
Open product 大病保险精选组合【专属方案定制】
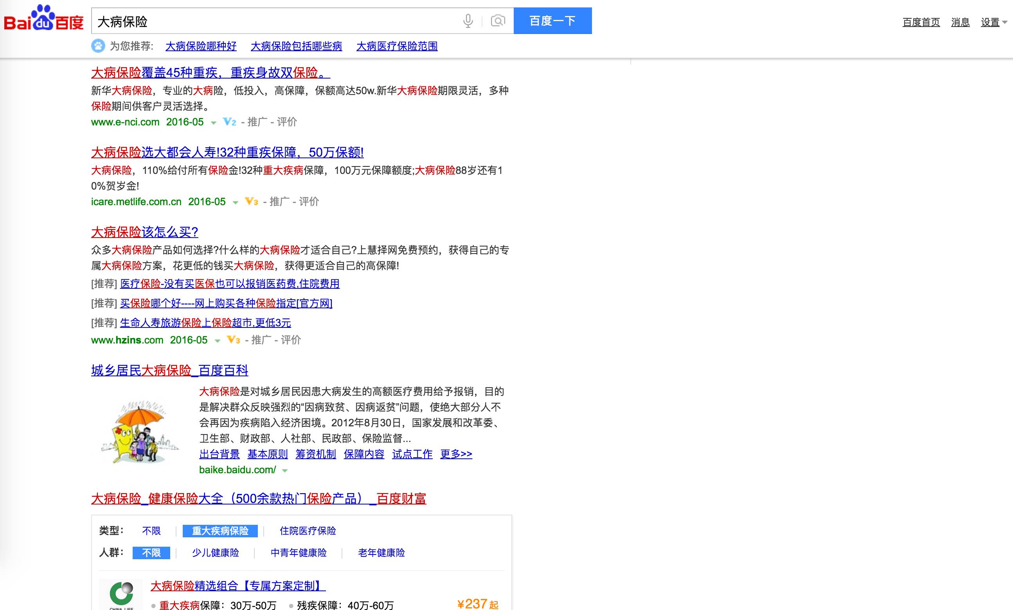tap(238, 586)
